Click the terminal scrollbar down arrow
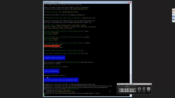Screen dimensions: 175x98 130,95
